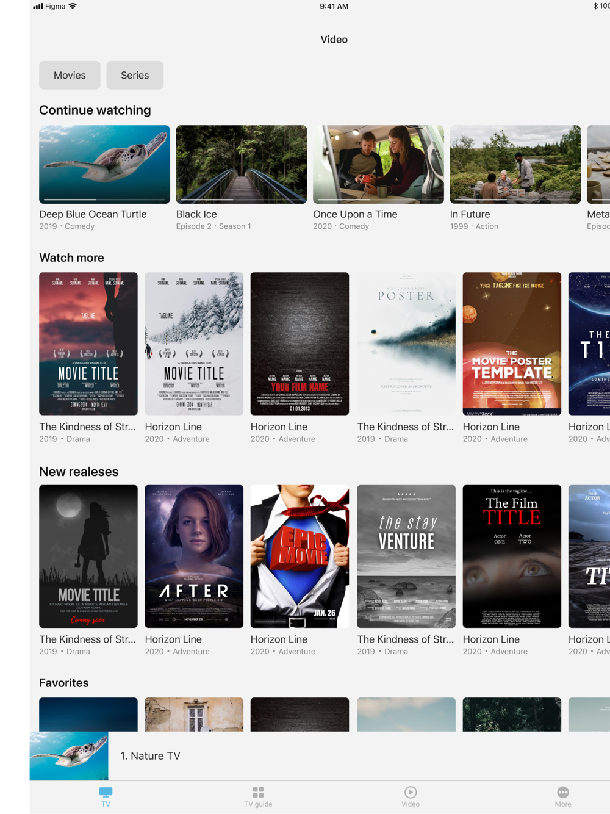This screenshot has width=610, height=814.
Task: Open the TV guide grid icon
Action: pos(258,792)
